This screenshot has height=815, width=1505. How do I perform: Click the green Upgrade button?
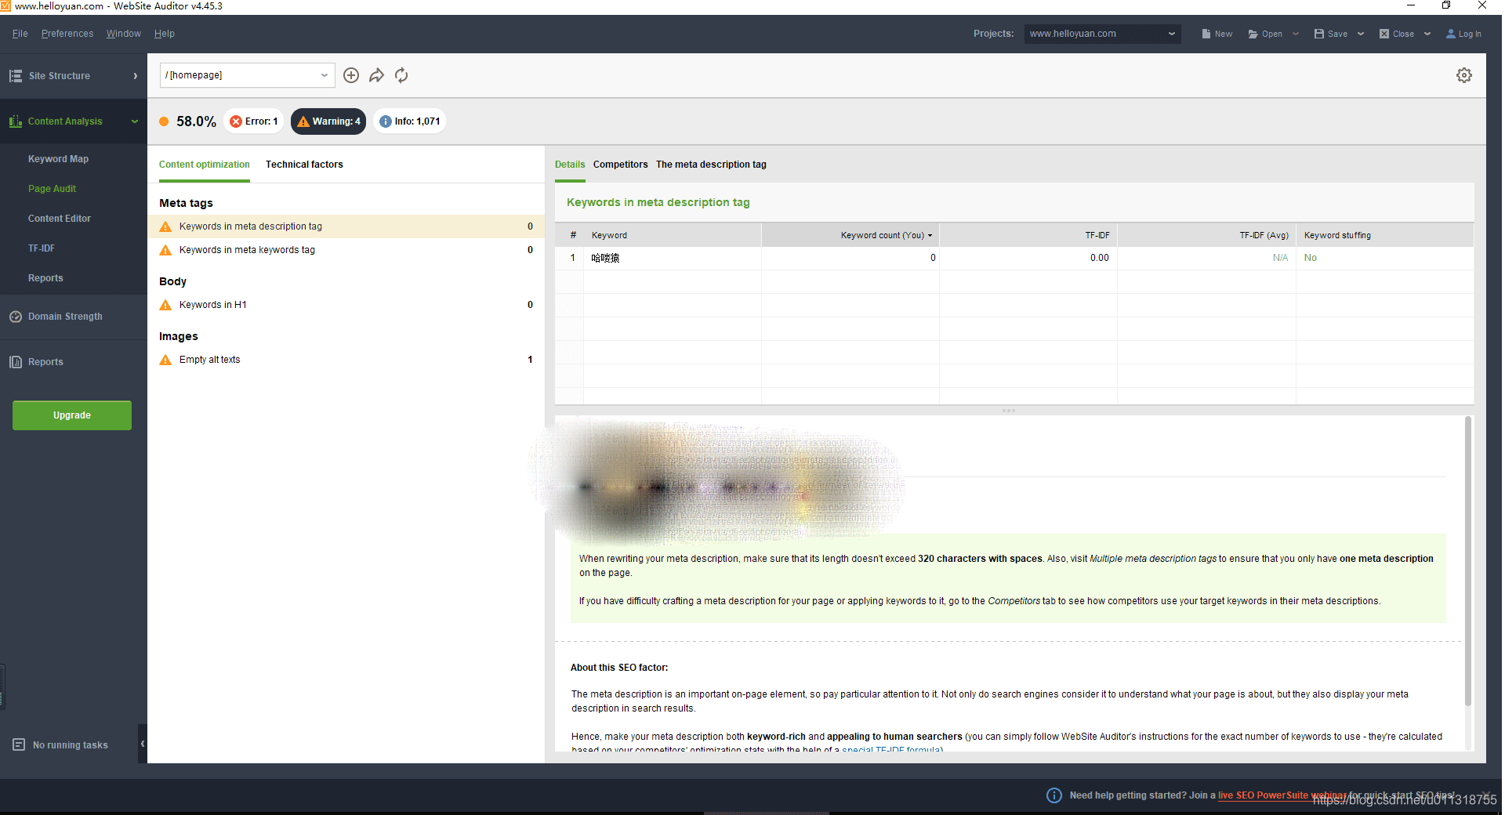point(72,415)
